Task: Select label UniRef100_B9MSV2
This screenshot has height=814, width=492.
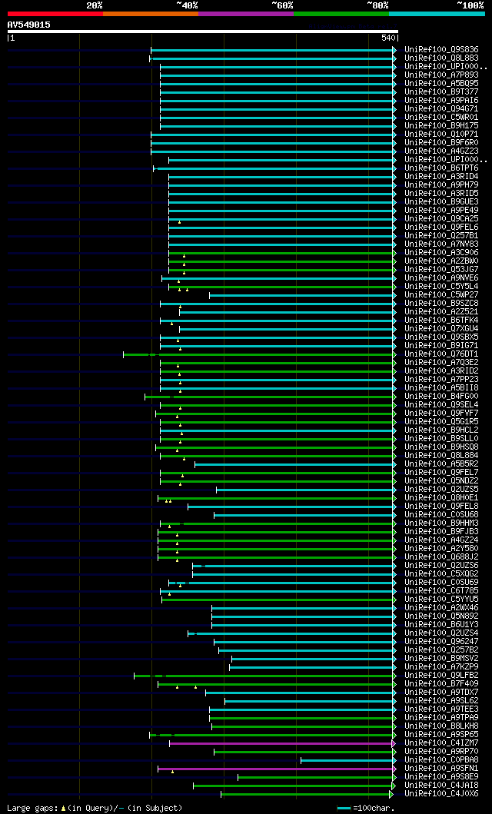Action: [442, 659]
